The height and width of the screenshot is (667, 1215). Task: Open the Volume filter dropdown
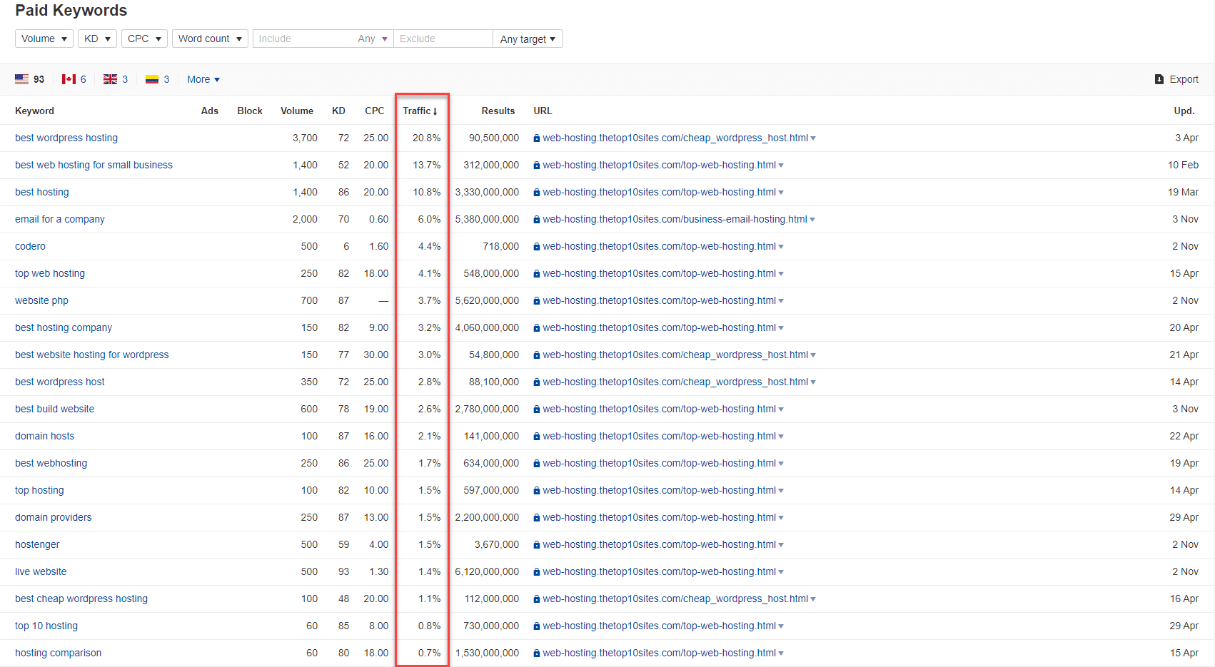point(44,39)
